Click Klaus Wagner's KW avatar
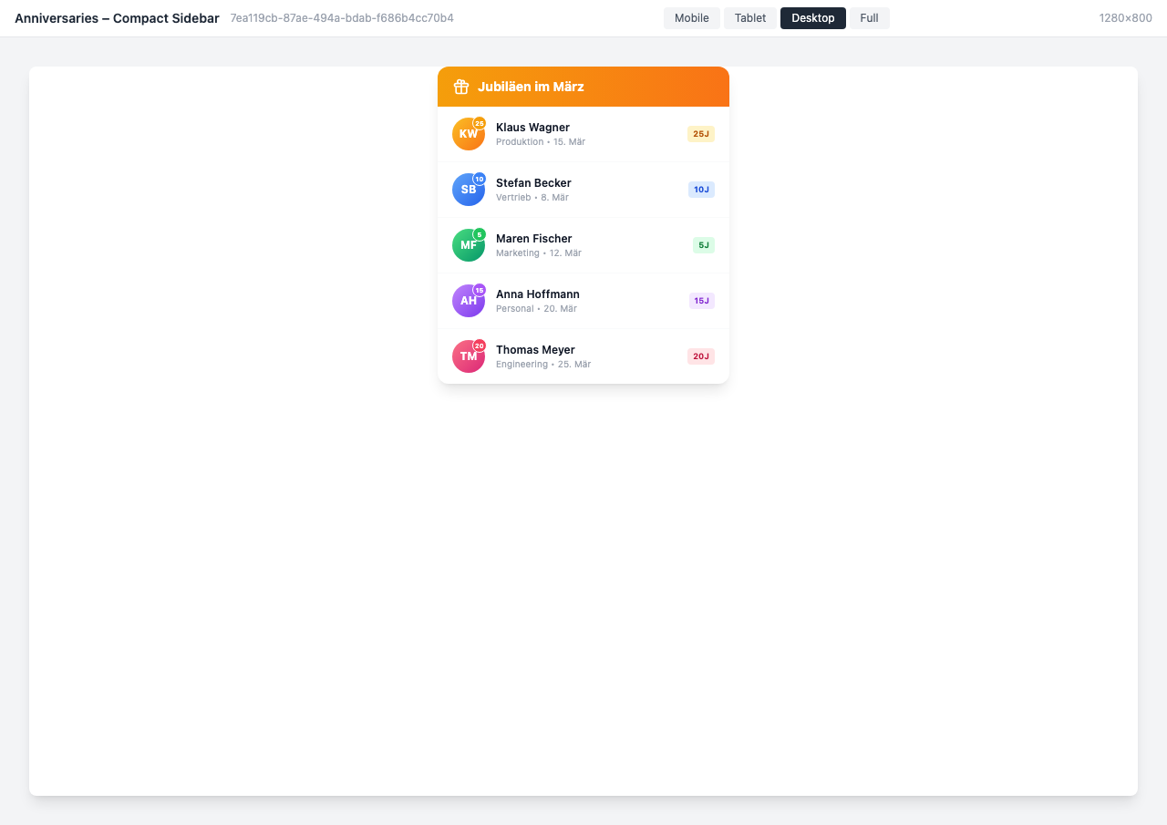The height and width of the screenshot is (825, 1167). (x=469, y=134)
